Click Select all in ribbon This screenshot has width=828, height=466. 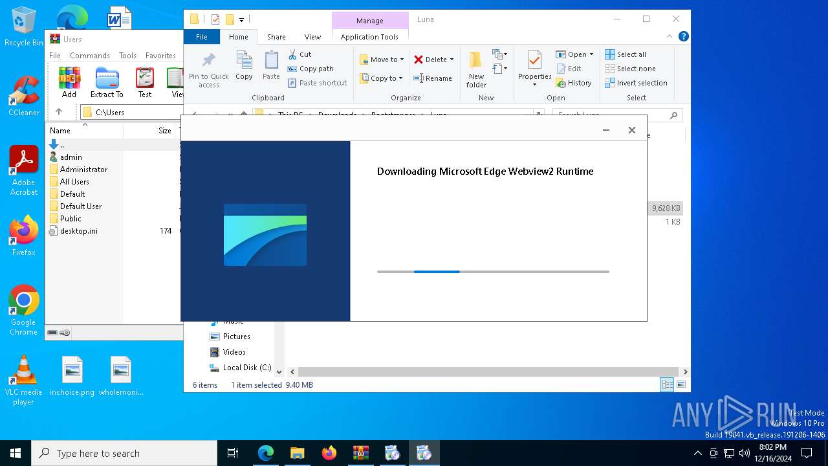pos(626,54)
